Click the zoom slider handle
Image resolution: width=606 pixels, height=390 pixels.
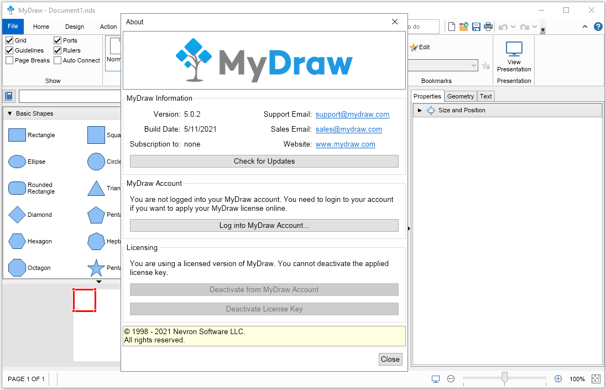pos(504,378)
